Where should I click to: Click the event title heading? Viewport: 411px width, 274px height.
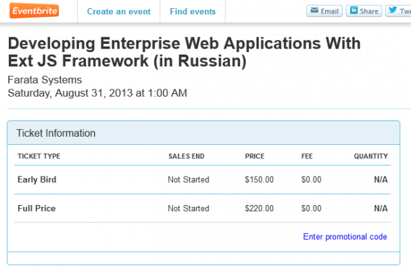(185, 52)
